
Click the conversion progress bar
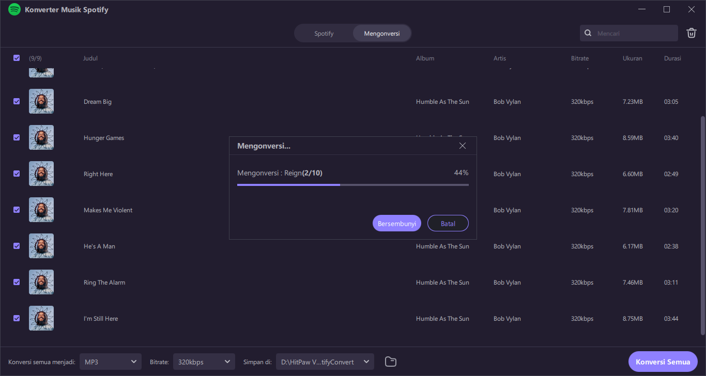(x=353, y=184)
